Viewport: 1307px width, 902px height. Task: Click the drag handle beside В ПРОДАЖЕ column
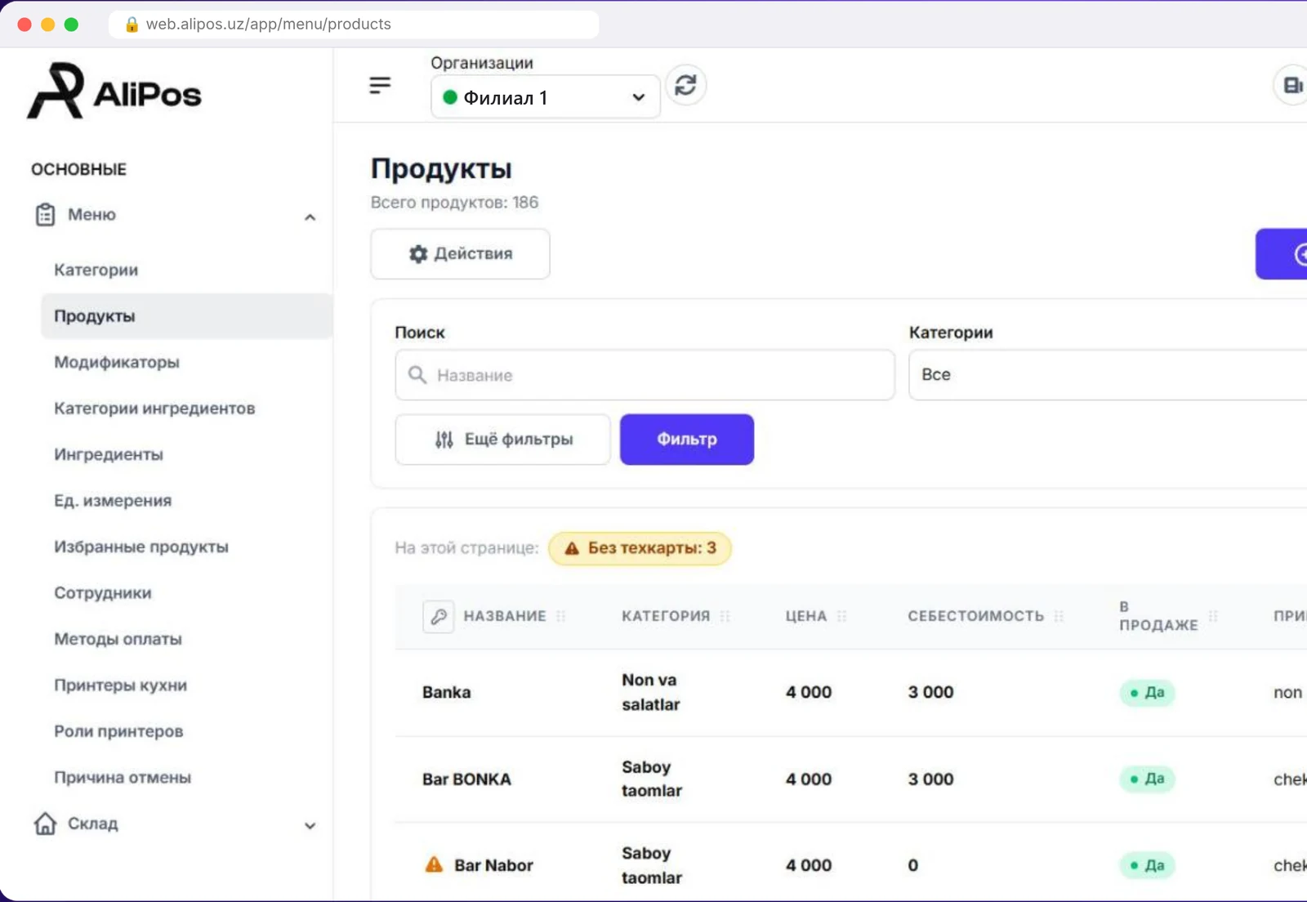pyautogui.click(x=1213, y=616)
